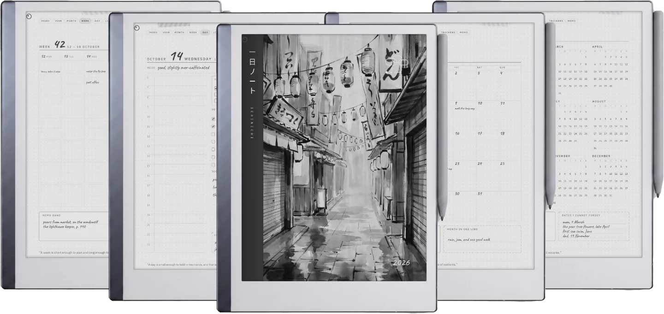Click the MOOD line on the daily page
The image size is (664, 314).
click(178, 68)
